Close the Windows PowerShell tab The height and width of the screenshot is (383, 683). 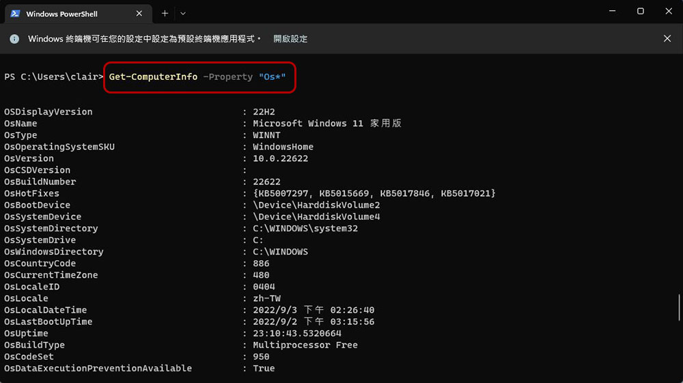point(139,14)
